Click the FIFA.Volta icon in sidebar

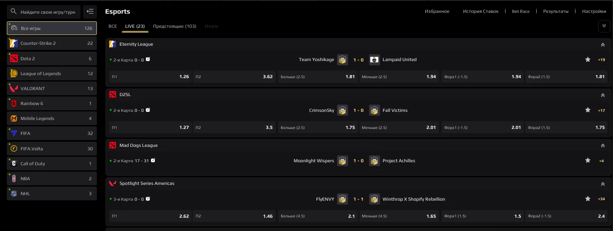pyautogui.click(x=14, y=149)
